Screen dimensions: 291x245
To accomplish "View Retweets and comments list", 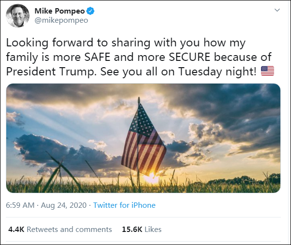I will pos(69,230).
